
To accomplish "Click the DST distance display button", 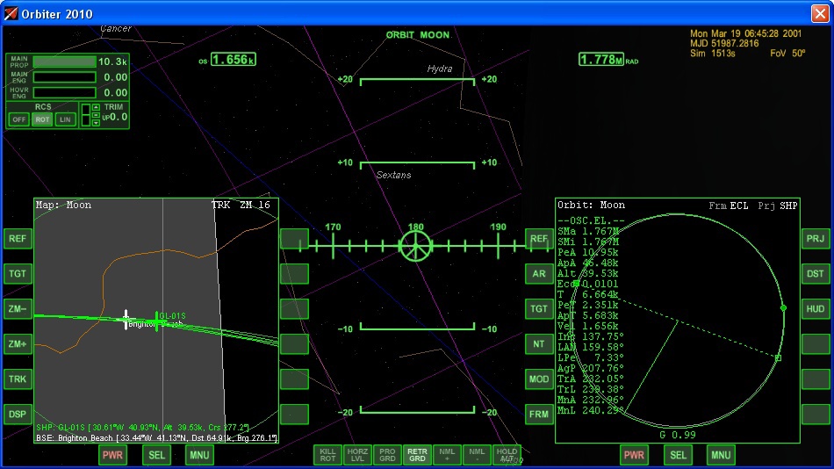I will 816,274.
